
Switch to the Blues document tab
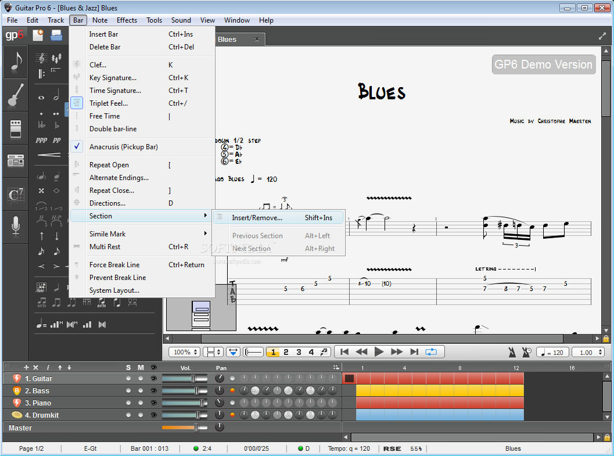(x=239, y=39)
